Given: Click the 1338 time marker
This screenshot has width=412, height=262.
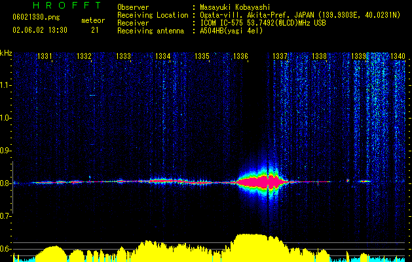Looking at the screenshot, I should click(319, 56).
